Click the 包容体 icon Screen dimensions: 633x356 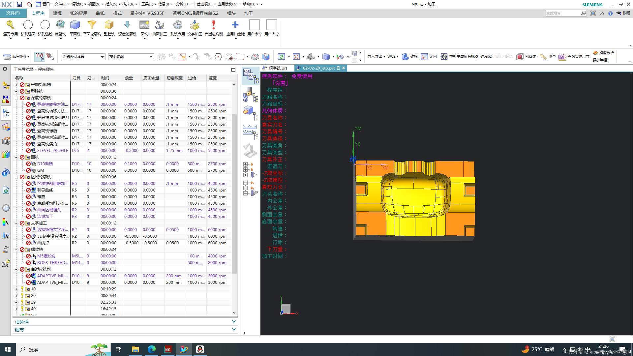click(520, 57)
